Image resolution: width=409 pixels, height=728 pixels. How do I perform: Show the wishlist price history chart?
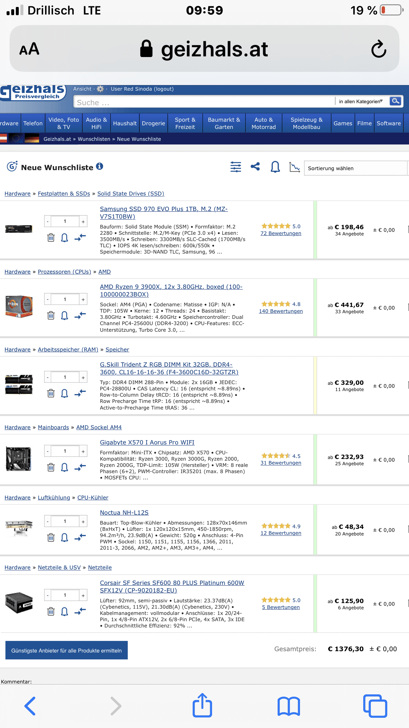click(294, 167)
